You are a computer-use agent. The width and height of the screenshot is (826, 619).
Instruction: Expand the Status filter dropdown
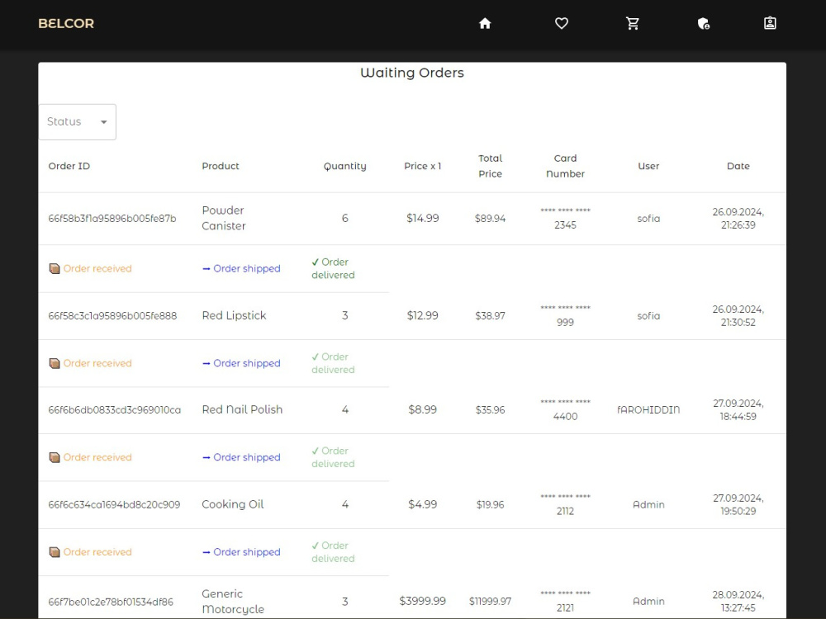pos(78,121)
